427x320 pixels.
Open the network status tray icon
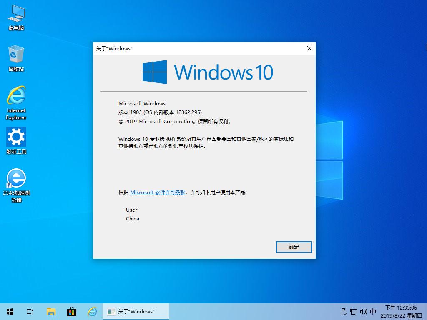(x=354, y=312)
